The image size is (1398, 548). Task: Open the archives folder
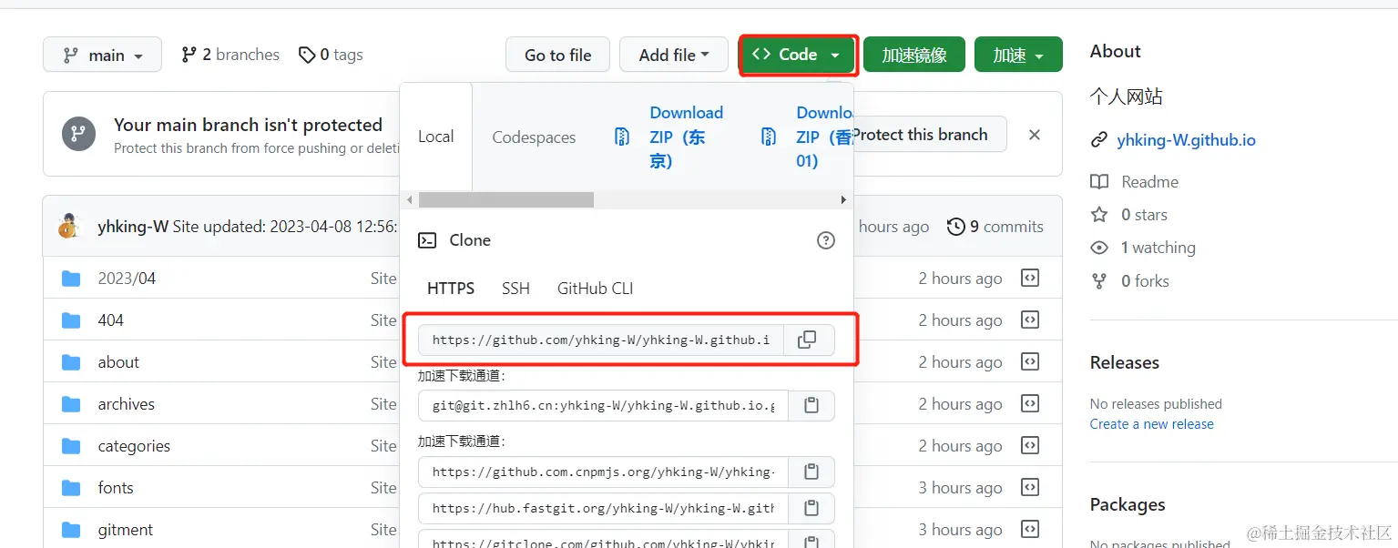[x=126, y=404]
